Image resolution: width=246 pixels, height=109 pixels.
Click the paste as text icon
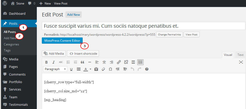pyautogui.click(x=96, y=69)
